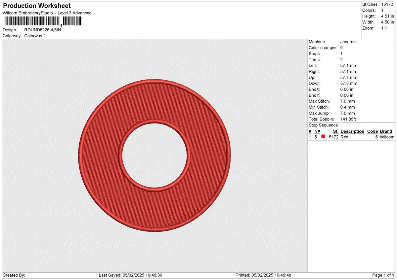Click the 'Colorway 1' value
Viewport: 397px width, 280px height.
pyautogui.click(x=35, y=36)
